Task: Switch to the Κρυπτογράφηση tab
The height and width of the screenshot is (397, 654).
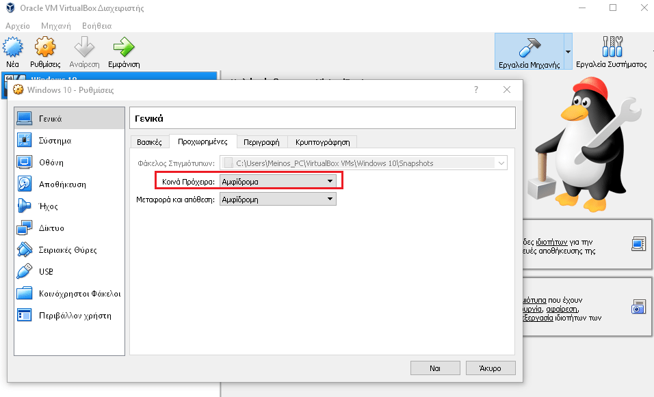Action: pyautogui.click(x=322, y=142)
